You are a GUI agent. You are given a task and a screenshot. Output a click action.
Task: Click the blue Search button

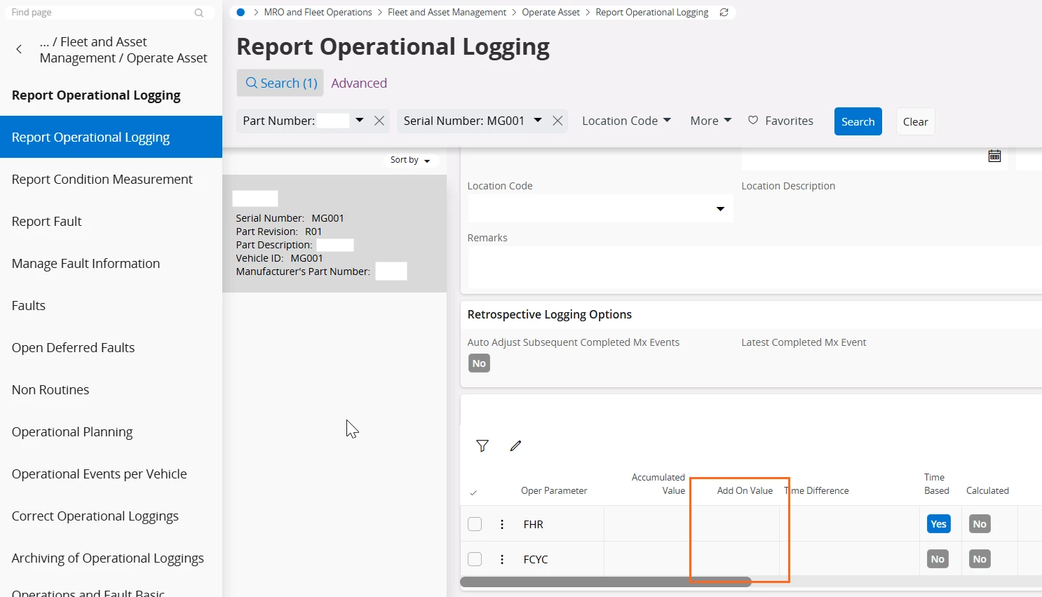(x=858, y=121)
